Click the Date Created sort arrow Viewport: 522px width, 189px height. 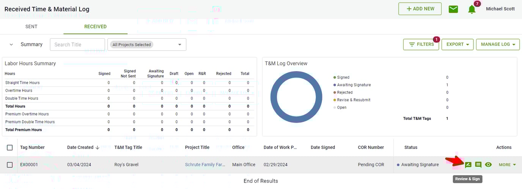[x=97, y=147]
